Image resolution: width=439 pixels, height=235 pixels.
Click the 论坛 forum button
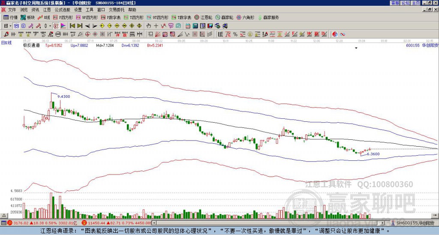406,3
